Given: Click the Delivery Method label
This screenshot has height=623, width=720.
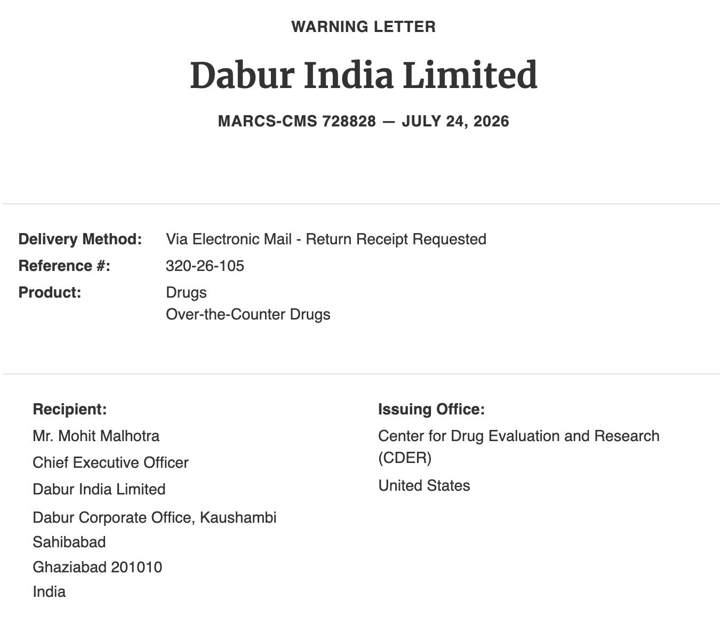Looking at the screenshot, I should point(80,239).
